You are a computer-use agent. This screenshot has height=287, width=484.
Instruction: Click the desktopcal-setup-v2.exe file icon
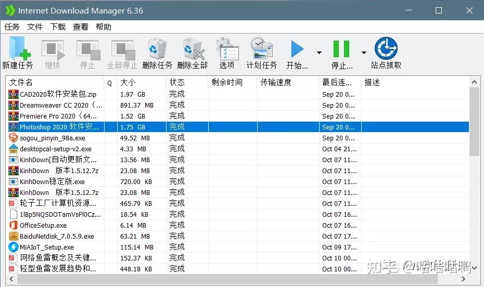[x=14, y=149]
